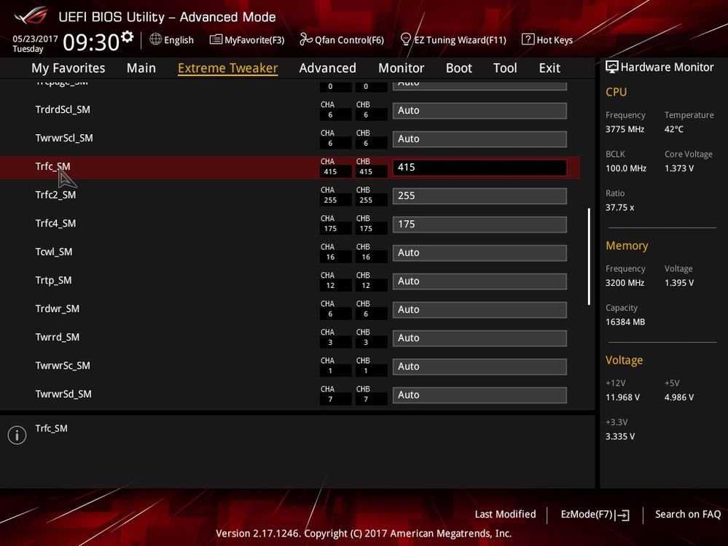Click the Hardware Monitor display icon
The image size is (728, 546).
(612, 67)
